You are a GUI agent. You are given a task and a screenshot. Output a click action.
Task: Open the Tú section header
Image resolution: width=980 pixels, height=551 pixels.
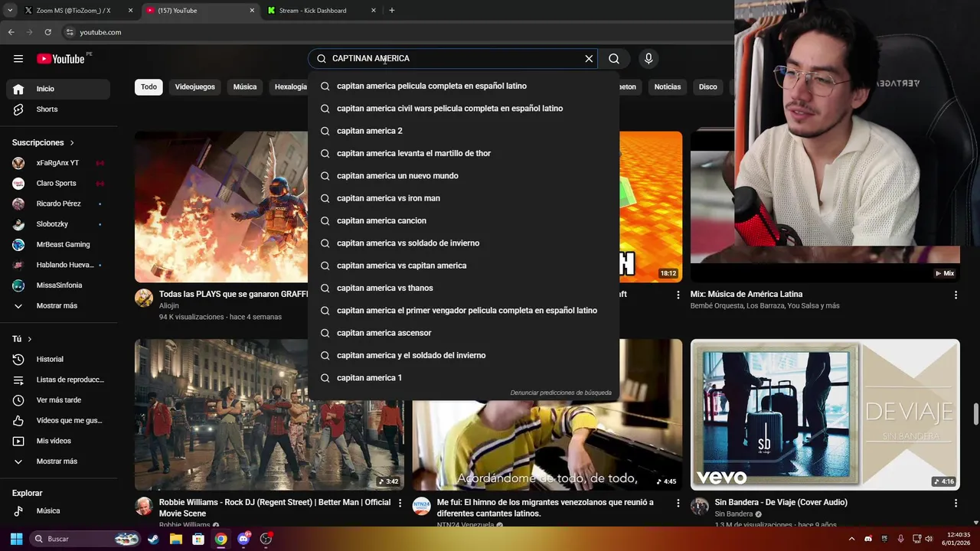point(22,339)
